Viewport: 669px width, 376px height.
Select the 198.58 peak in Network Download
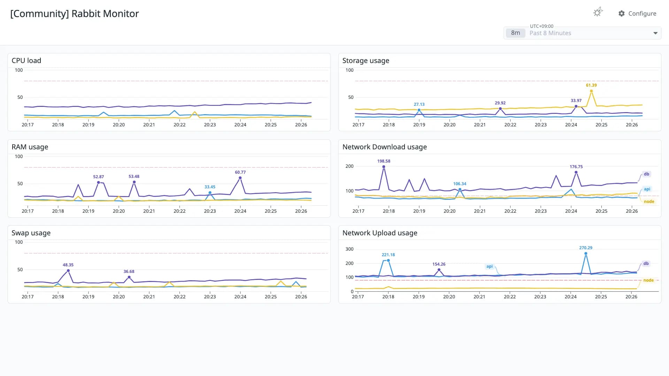[x=384, y=167]
